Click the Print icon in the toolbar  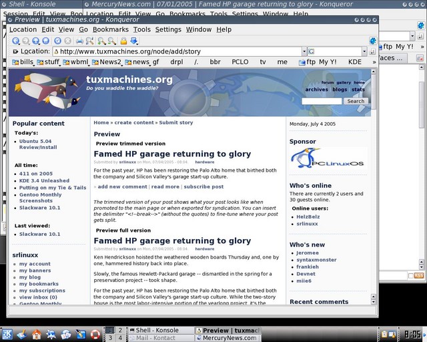(79, 41)
